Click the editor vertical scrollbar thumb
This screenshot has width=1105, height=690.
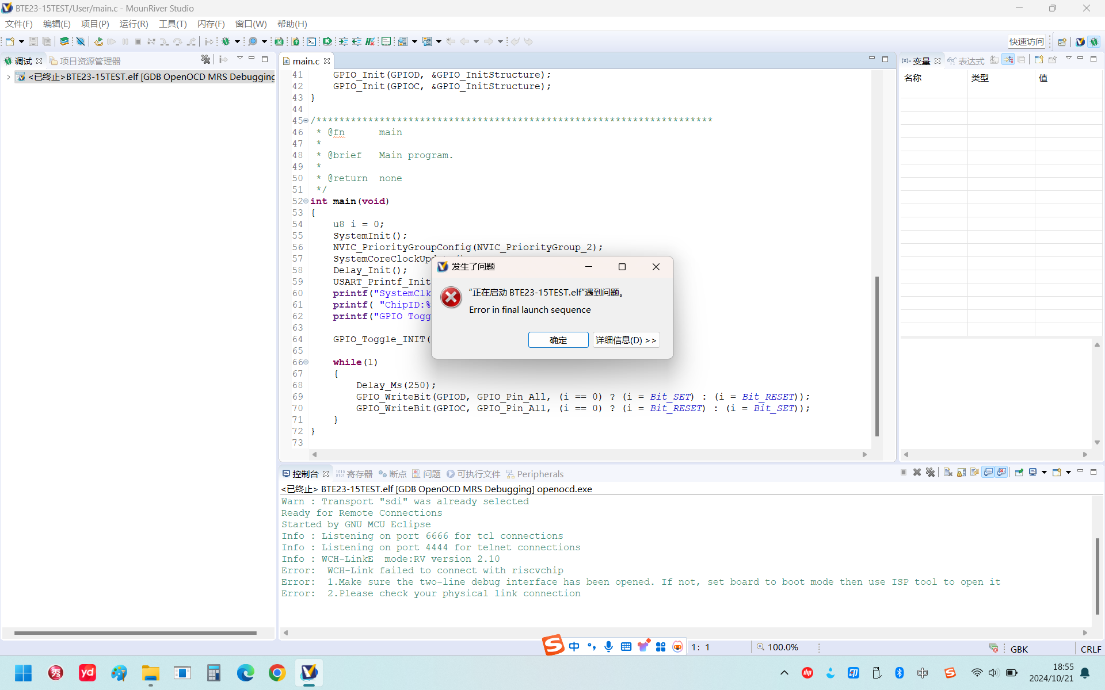[877, 356]
